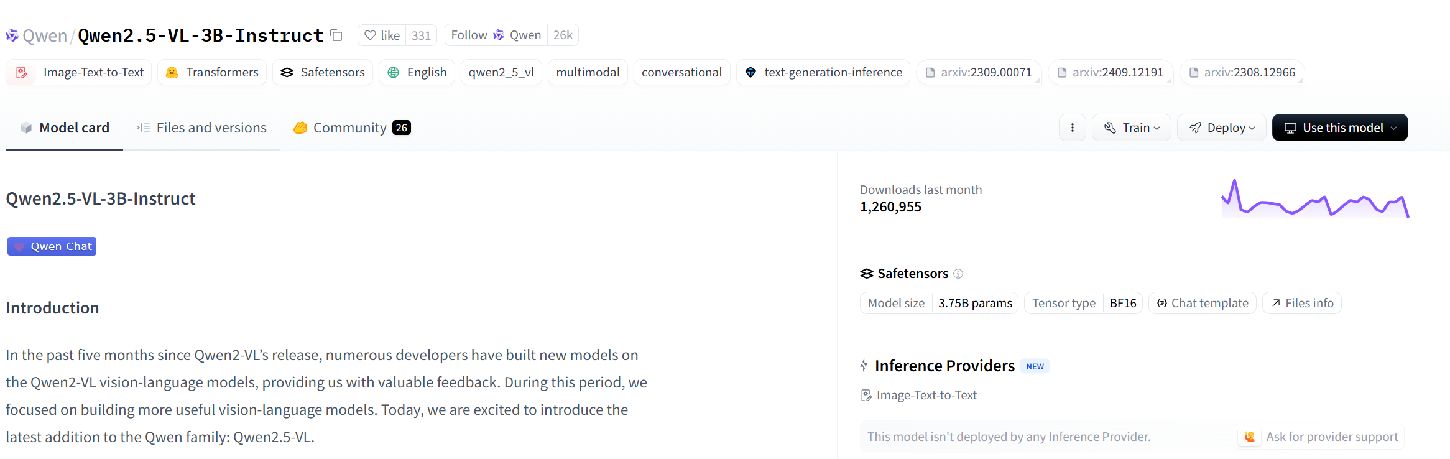Select the Image-Text-to-Text tag
Image resolution: width=1450 pixels, height=459 pixels.
point(79,72)
